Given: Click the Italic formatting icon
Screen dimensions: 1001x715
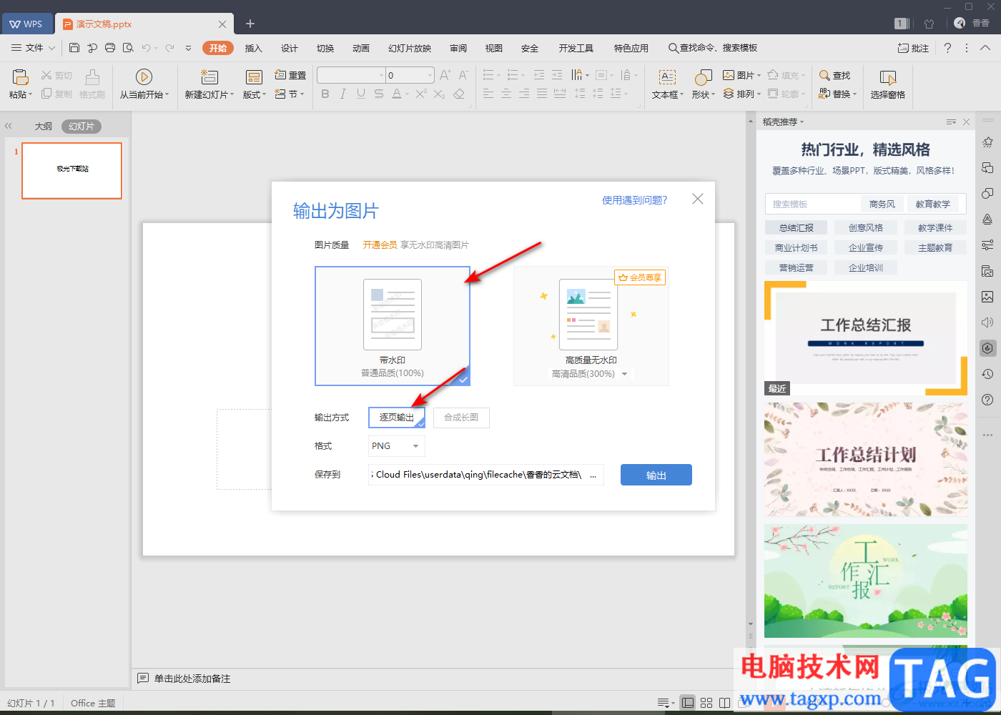Looking at the screenshot, I should (343, 94).
